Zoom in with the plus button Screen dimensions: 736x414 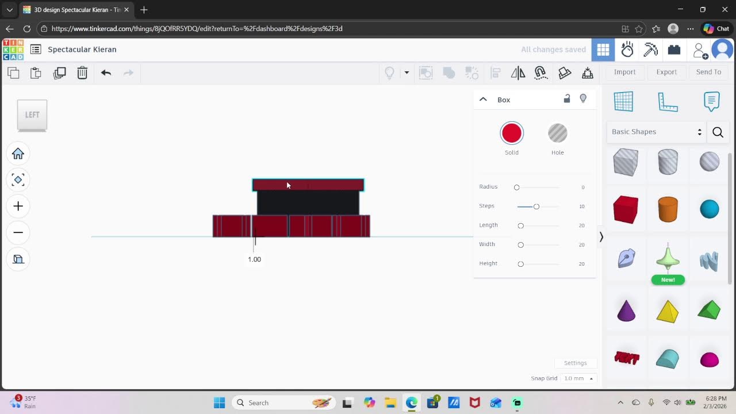pyautogui.click(x=18, y=206)
